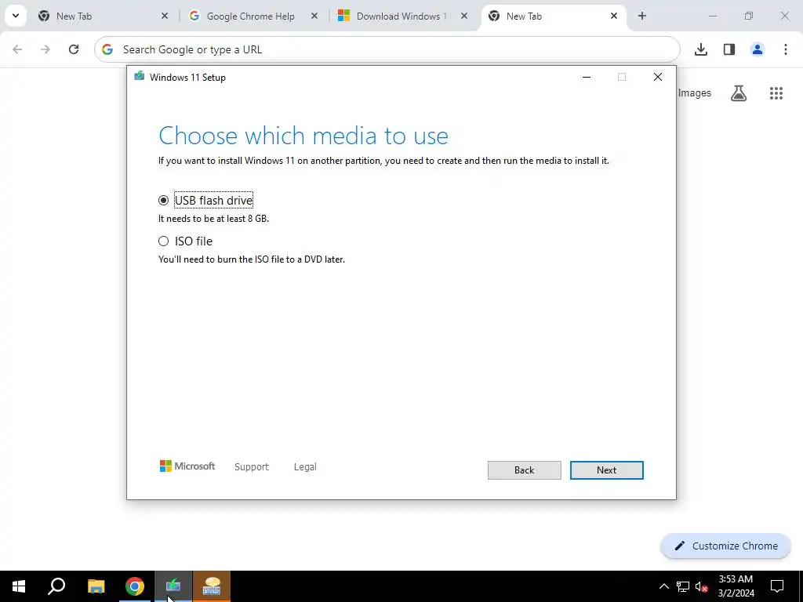Open the network status tray icon

pyautogui.click(x=683, y=586)
